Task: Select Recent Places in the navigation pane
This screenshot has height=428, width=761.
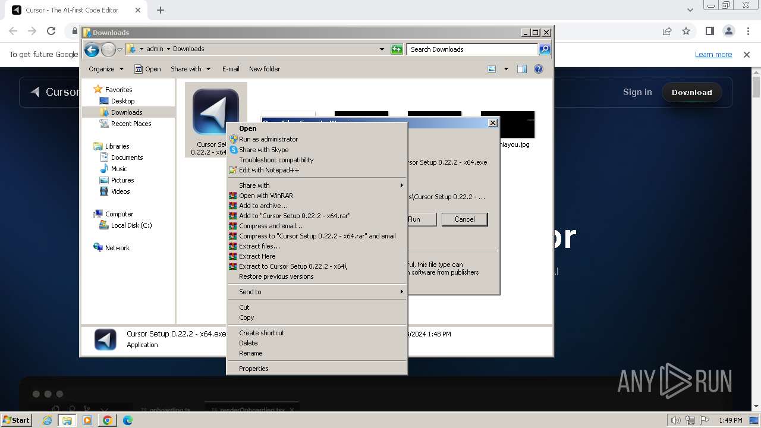Action: click(131, 124)
